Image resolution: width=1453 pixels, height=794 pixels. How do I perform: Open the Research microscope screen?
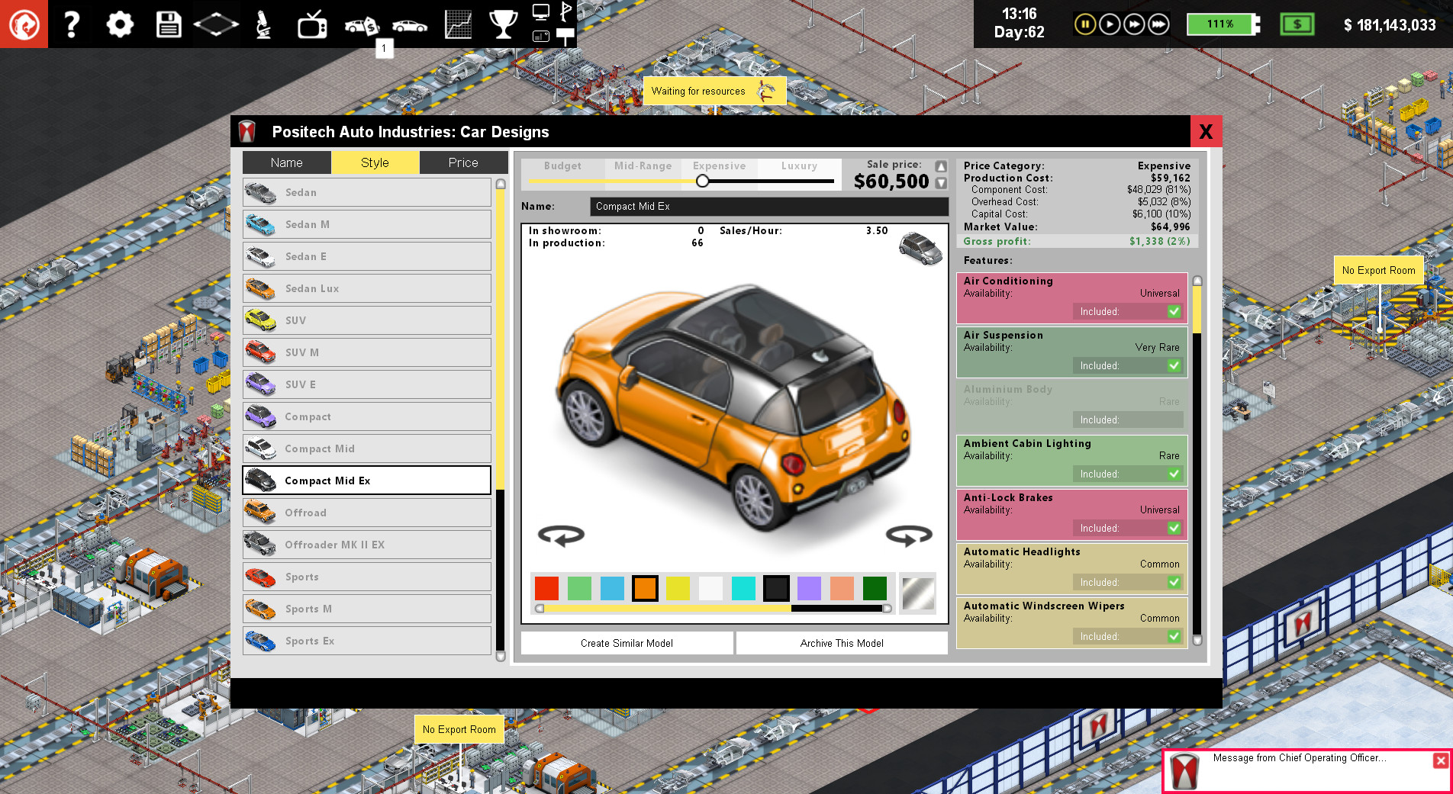coord(263,24)
